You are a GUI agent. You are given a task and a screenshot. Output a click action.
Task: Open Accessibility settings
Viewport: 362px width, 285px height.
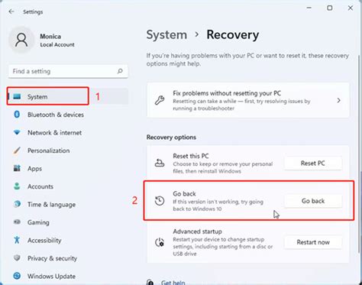[68, 240]
